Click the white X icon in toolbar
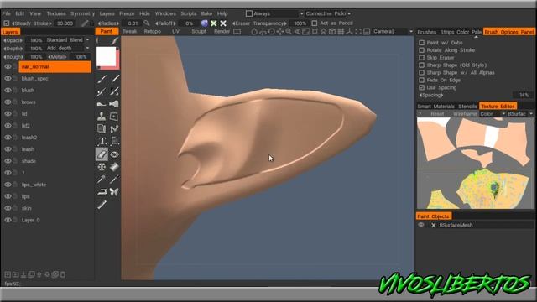Image resolution: width=537 pixels, height=302 pixels. pos(223,23)
